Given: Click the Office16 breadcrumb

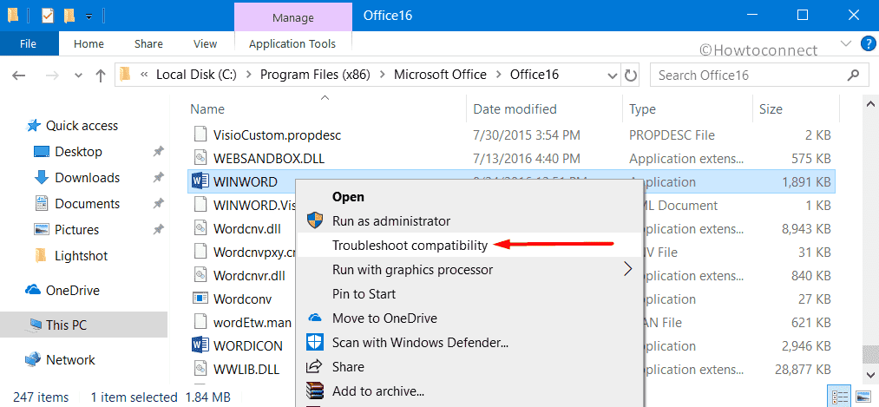Looking at the screenshot, I should click(x=535, y=75).
